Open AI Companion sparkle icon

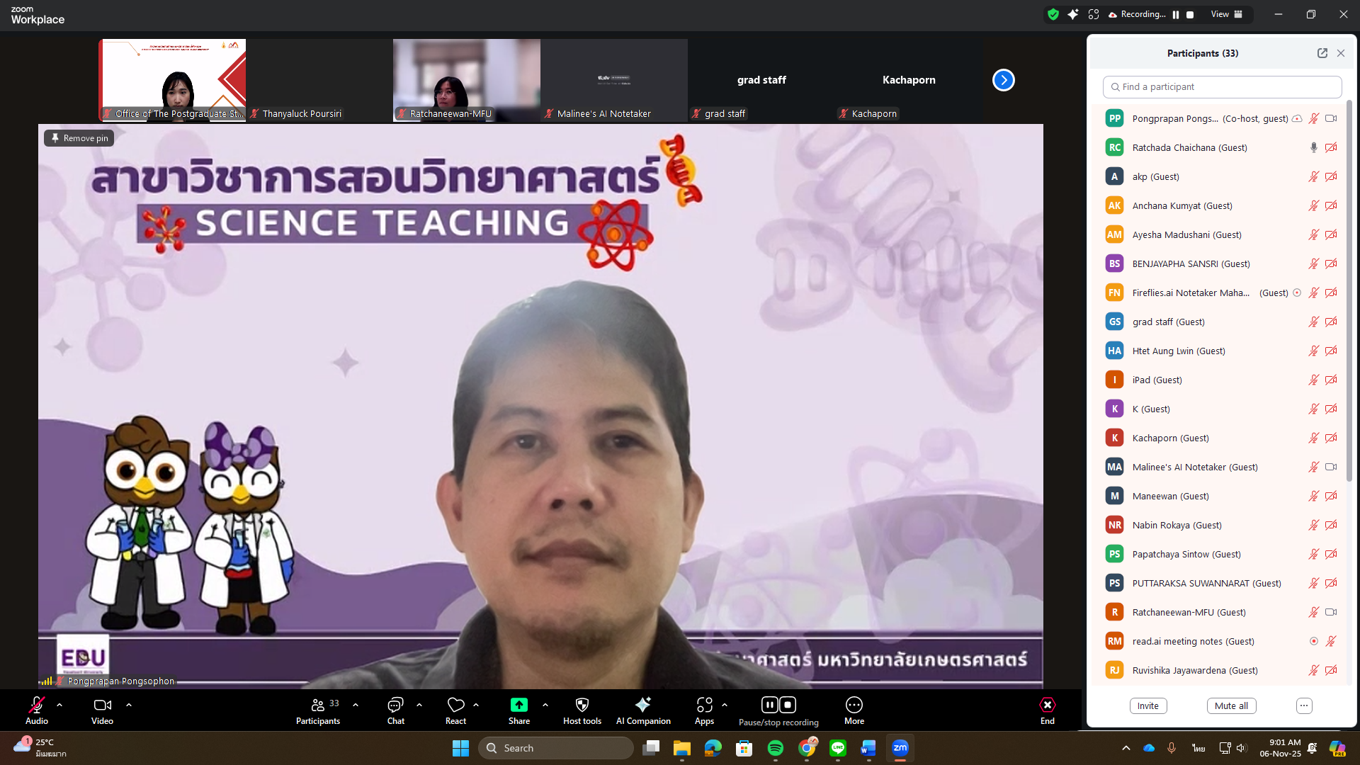pos(642,705)
